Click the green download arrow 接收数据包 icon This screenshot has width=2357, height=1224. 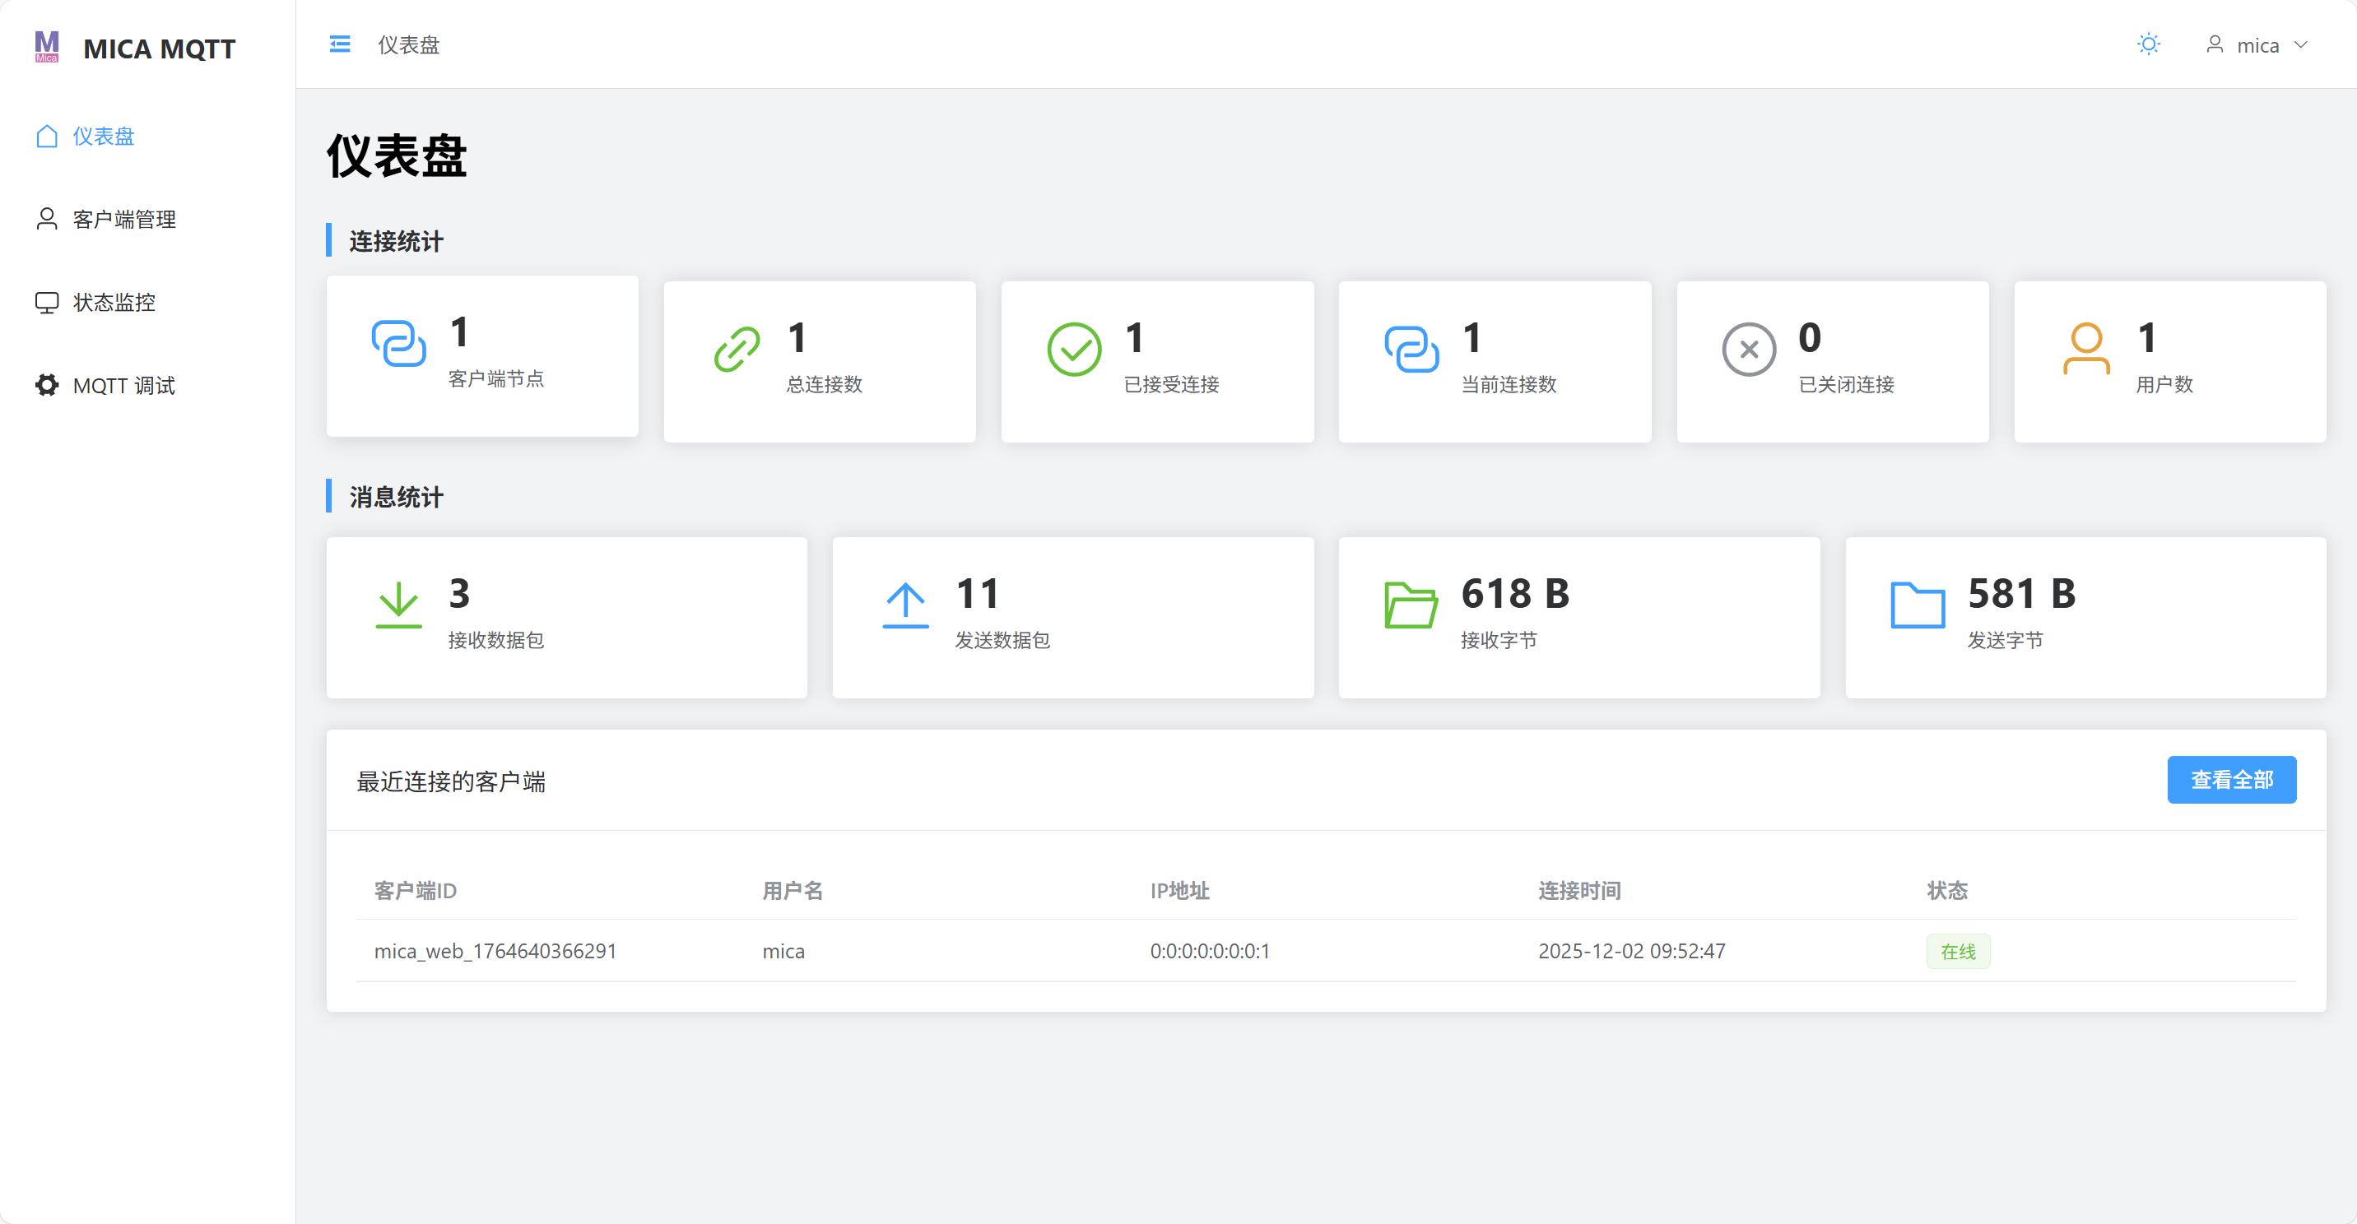click(399, 605)
